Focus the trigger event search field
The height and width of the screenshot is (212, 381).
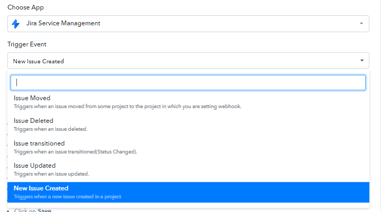point(188,83)
